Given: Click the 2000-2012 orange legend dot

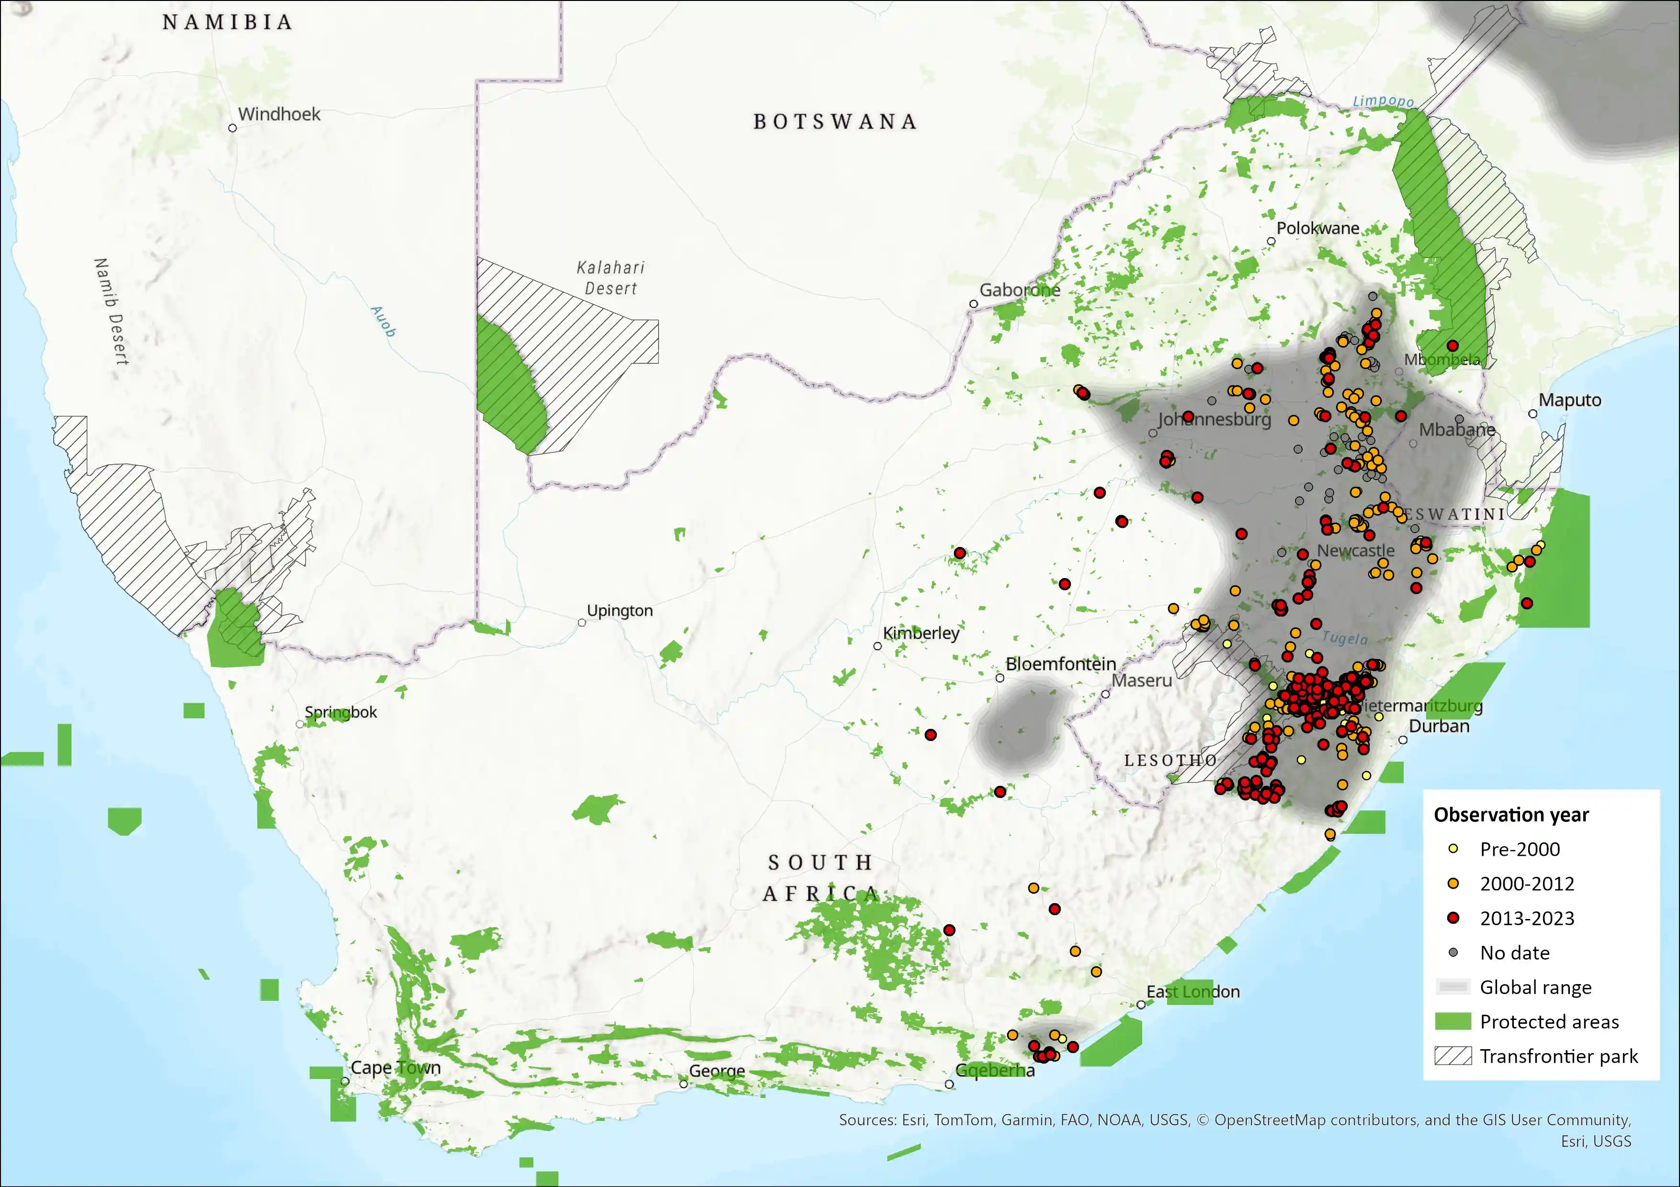Looking at the screenshot, I should coord(1453,884).
